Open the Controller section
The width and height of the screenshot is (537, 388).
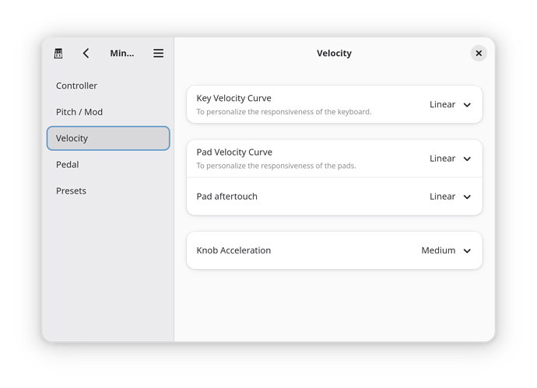(76, 86)
